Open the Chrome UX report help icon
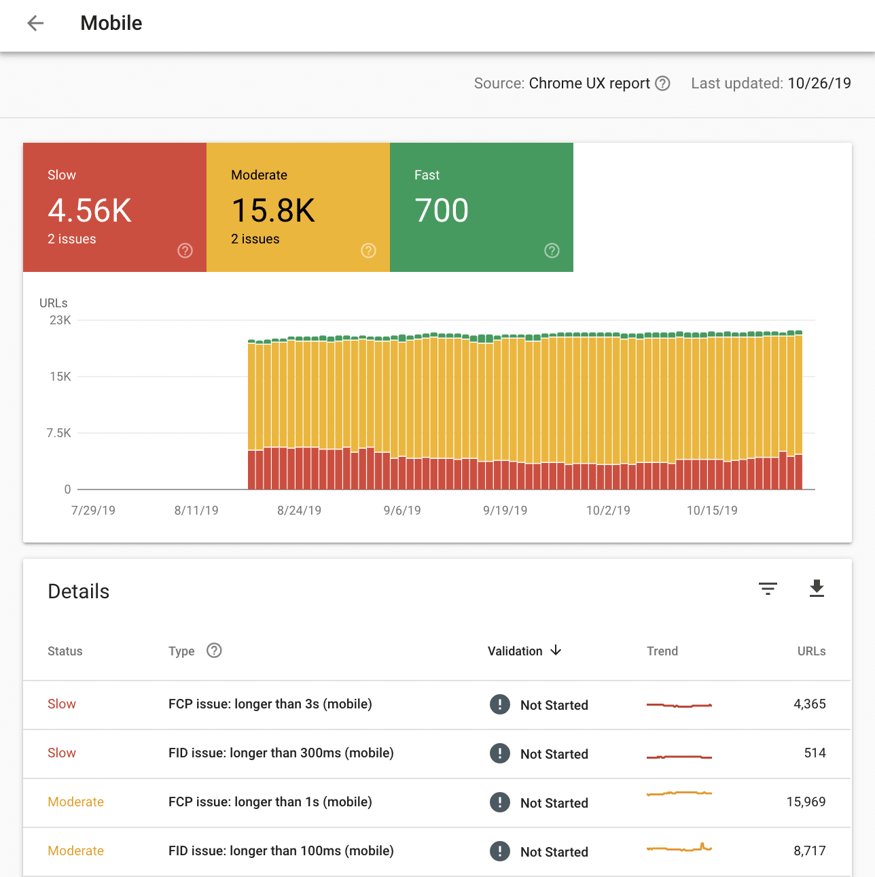Viewport: 875px width, 877px height. coord(662,83)
